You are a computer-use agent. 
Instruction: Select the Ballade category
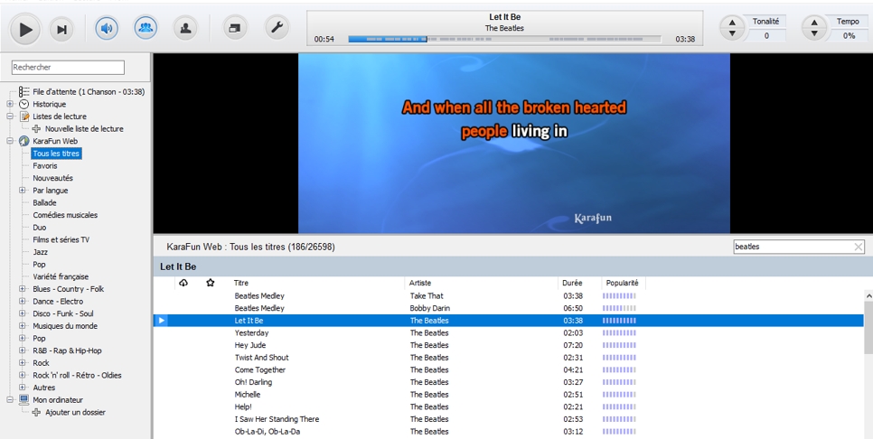pyautogui.click(x=44, y=202)
